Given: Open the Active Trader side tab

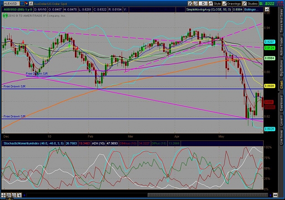Looking at the screenshot, I should [281, 46].
